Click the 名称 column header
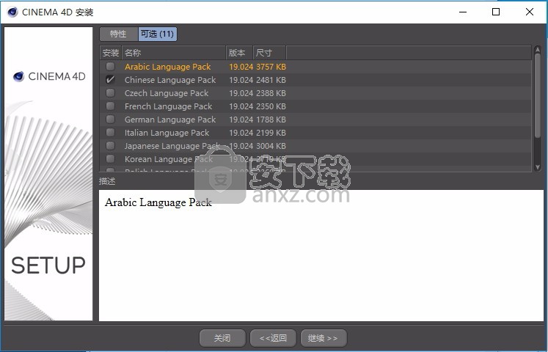The width and height of the screenshot is (548, 352). 174,53
